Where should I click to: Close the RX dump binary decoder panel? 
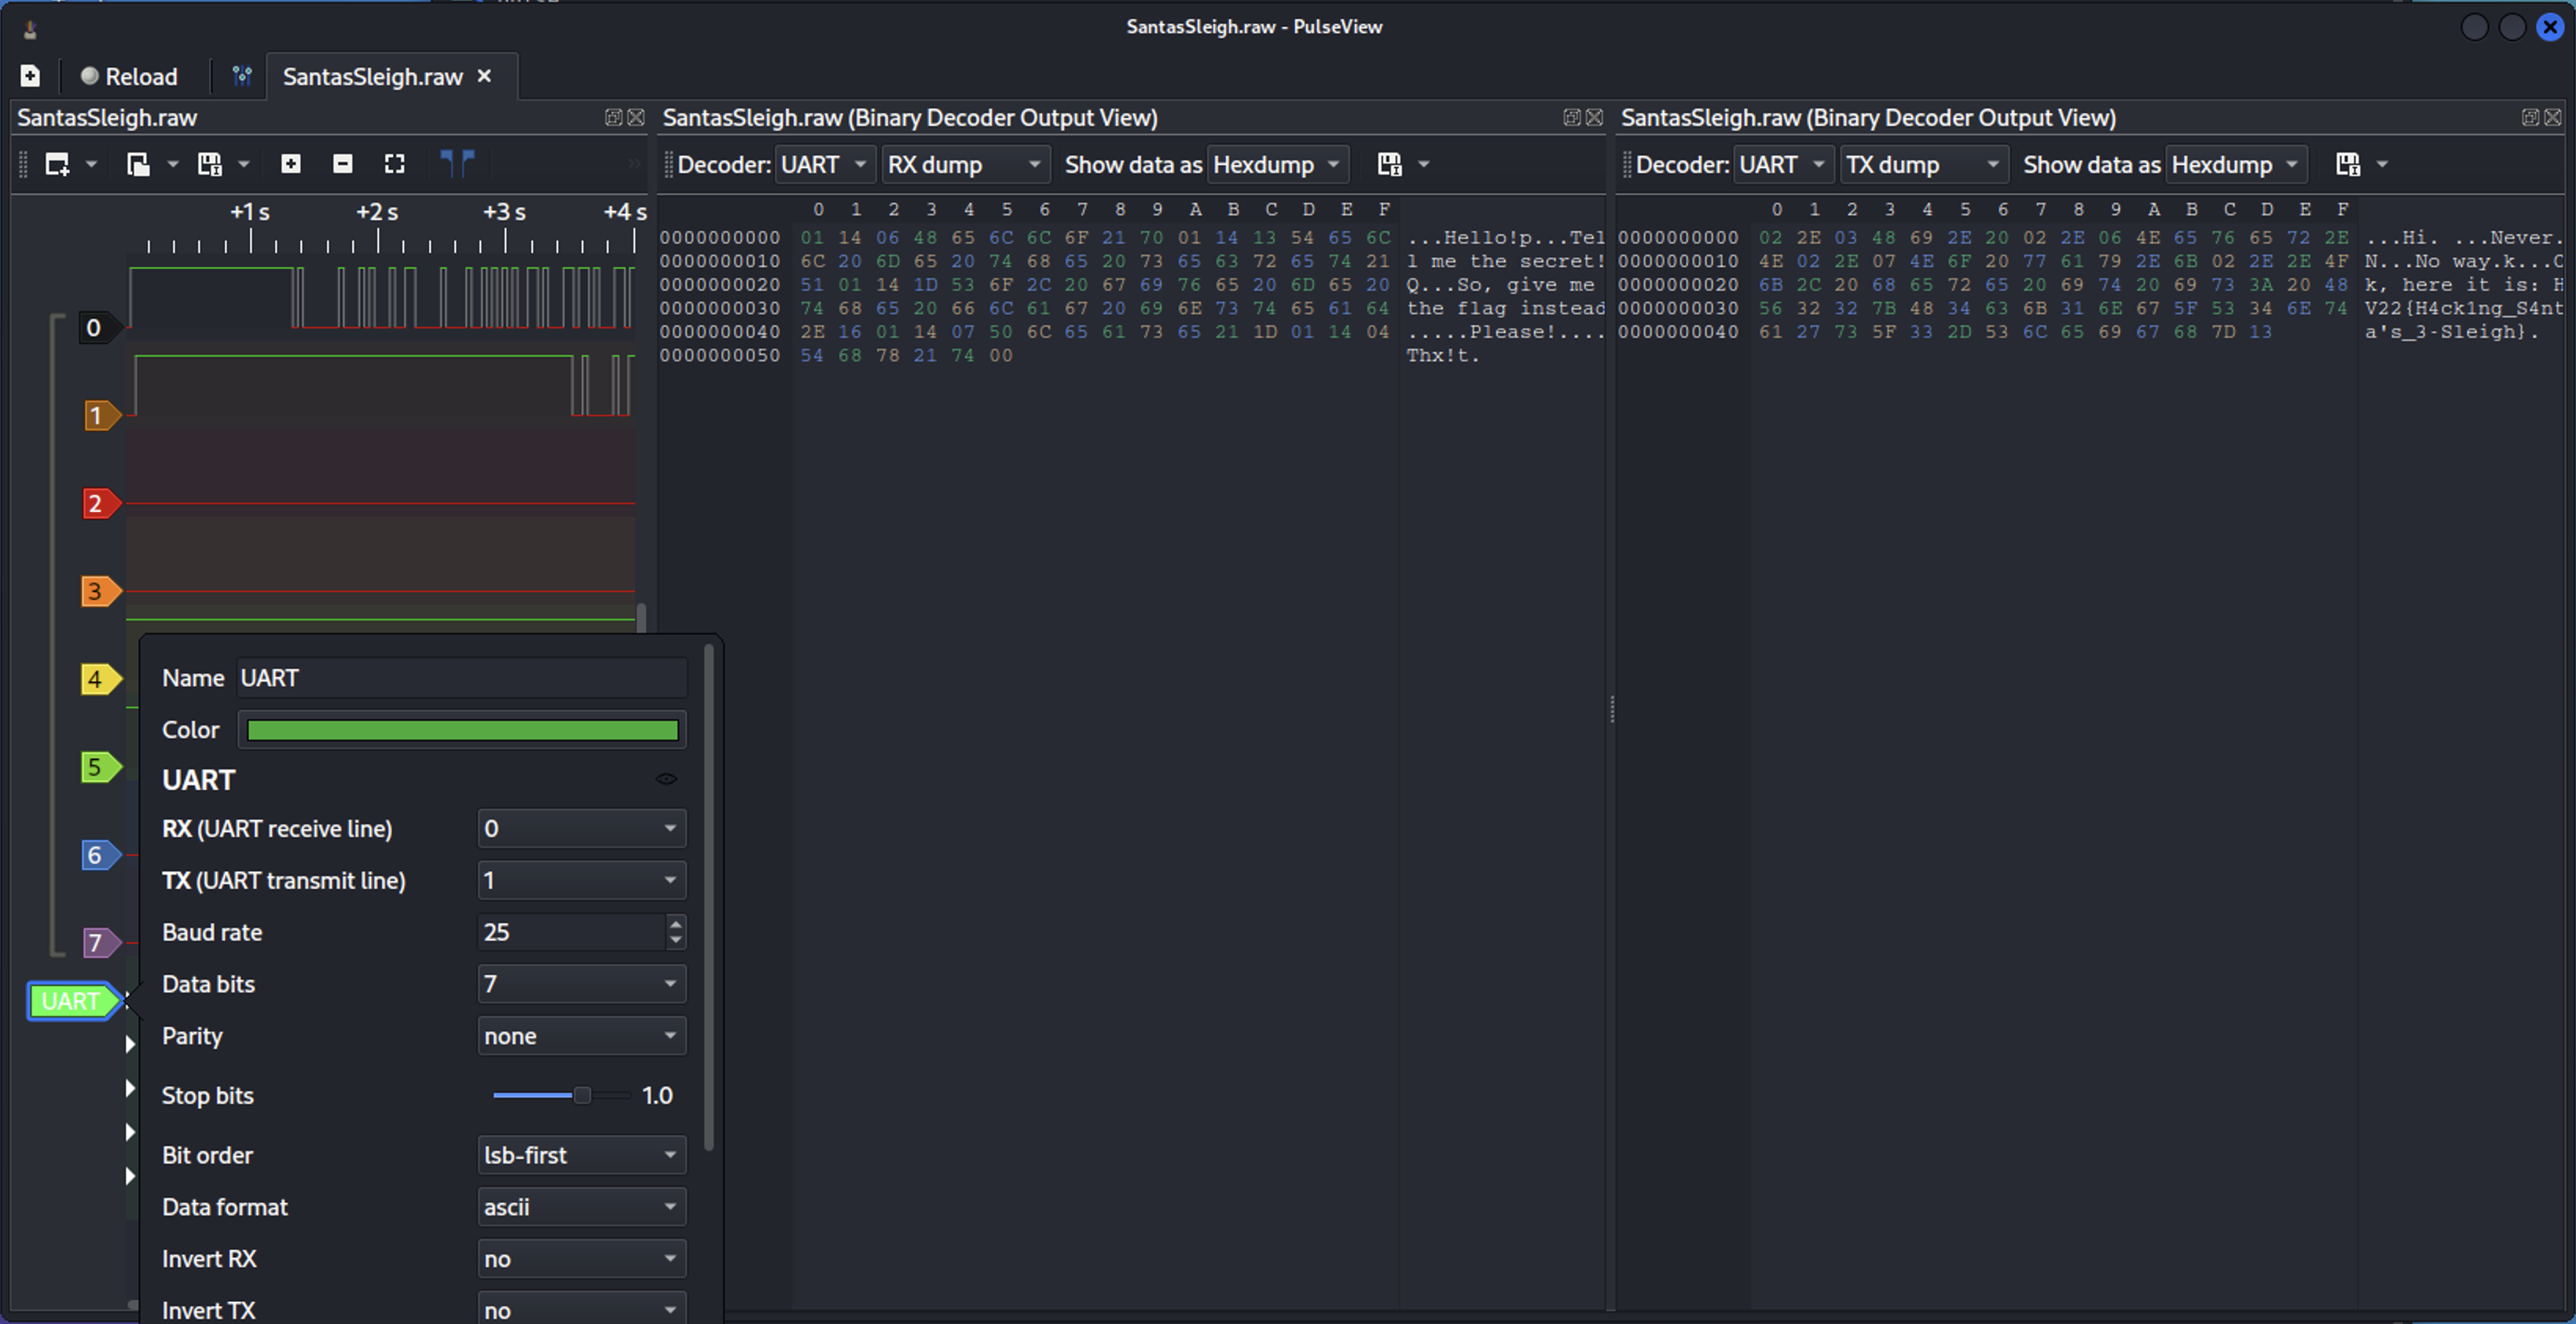(1595, 118)
